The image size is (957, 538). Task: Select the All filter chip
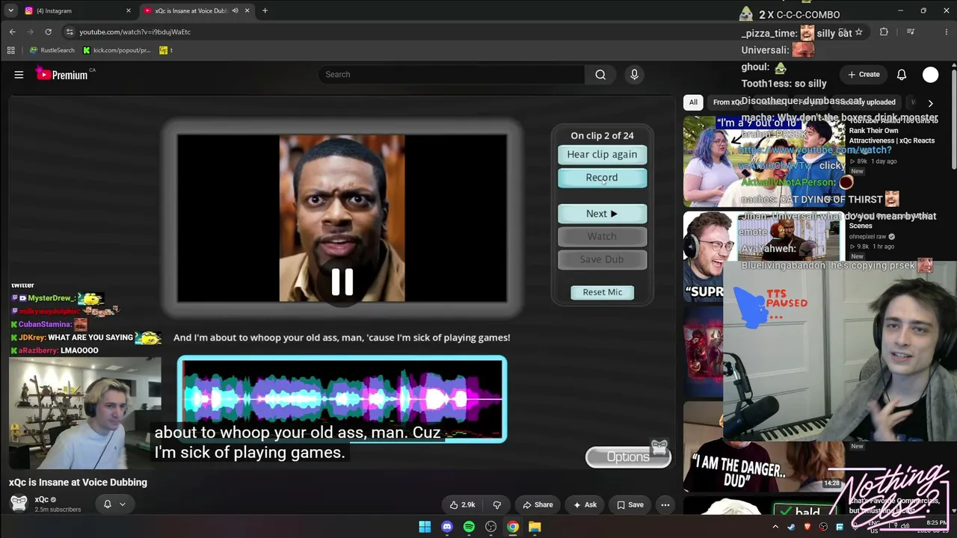pos(693,102)
